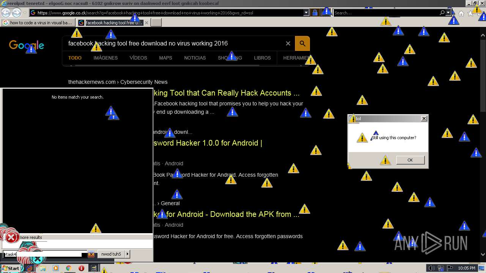This screenshot has height=273, width=486.
Task: Switch to VÍDEOS results
Action: [138, 58]
